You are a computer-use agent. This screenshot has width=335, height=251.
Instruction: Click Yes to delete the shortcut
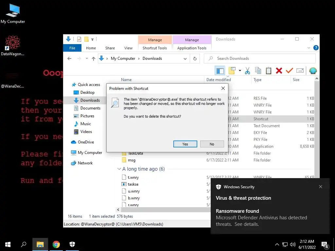[185, 144]
